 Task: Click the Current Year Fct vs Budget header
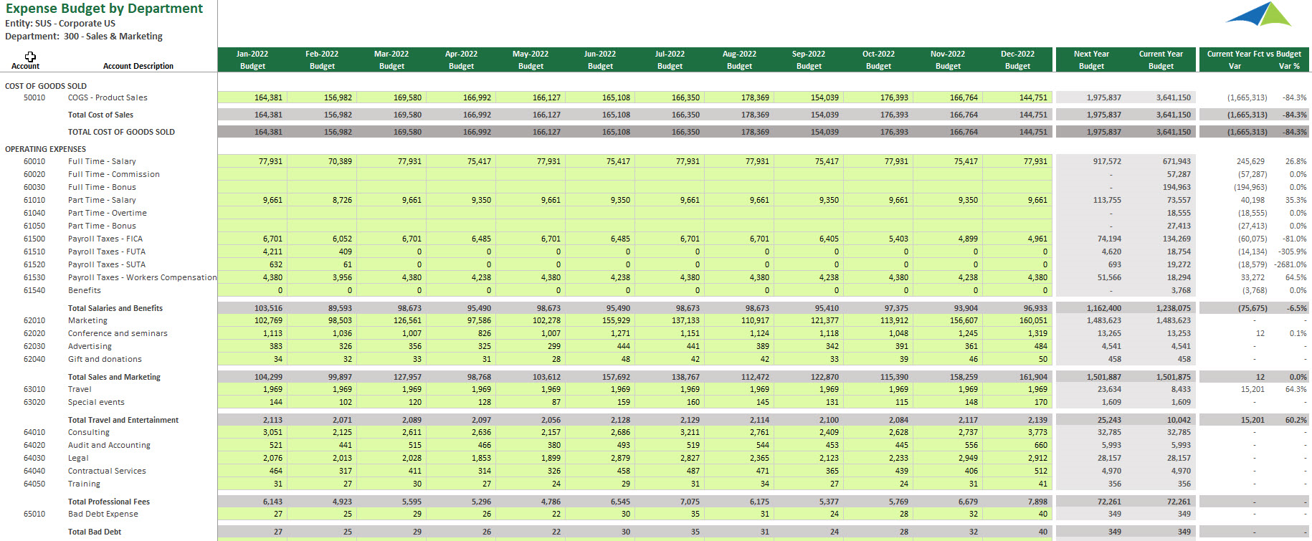pyautogui.click(x=1254, y=54)
